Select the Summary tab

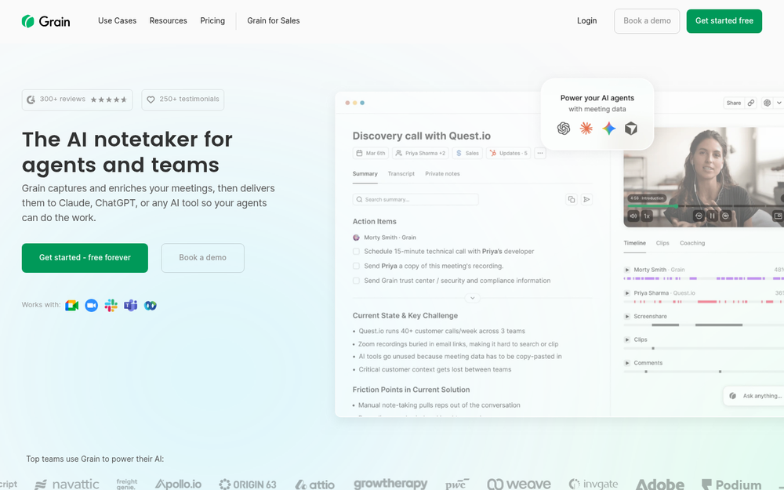click(x=365, y=174)
